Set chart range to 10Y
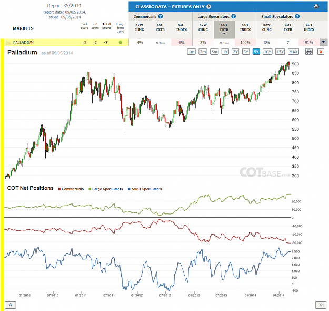The width and height of the screenshot is (329, 311). 267,52
